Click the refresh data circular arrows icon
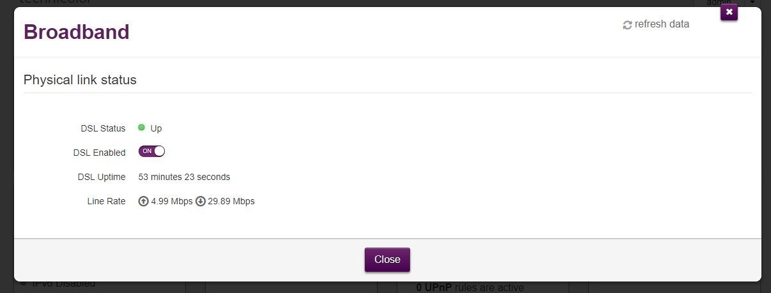Image resolution: width=771 pixels, height=293 pixels. coord(627,25)
